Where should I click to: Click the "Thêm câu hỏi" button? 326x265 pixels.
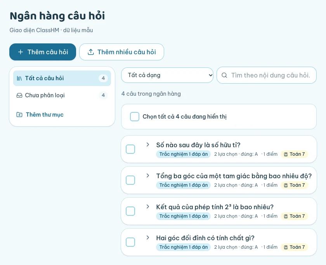point(43,52)
